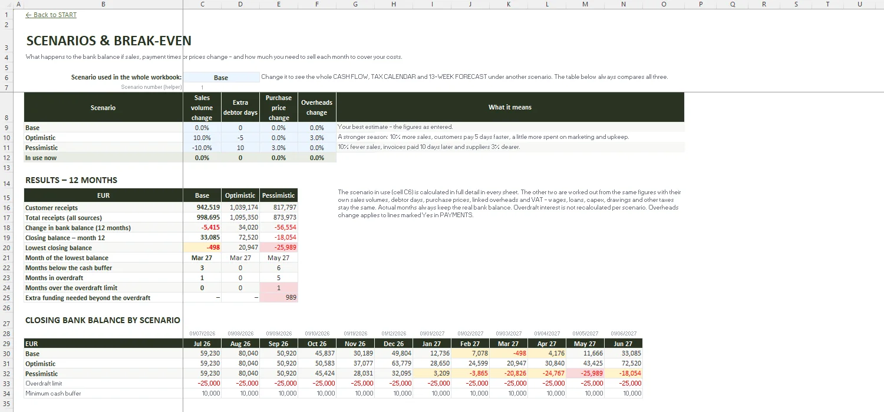Click the Dec 26 month header
This screenshot has height=412, width=884.
[394, 344]
